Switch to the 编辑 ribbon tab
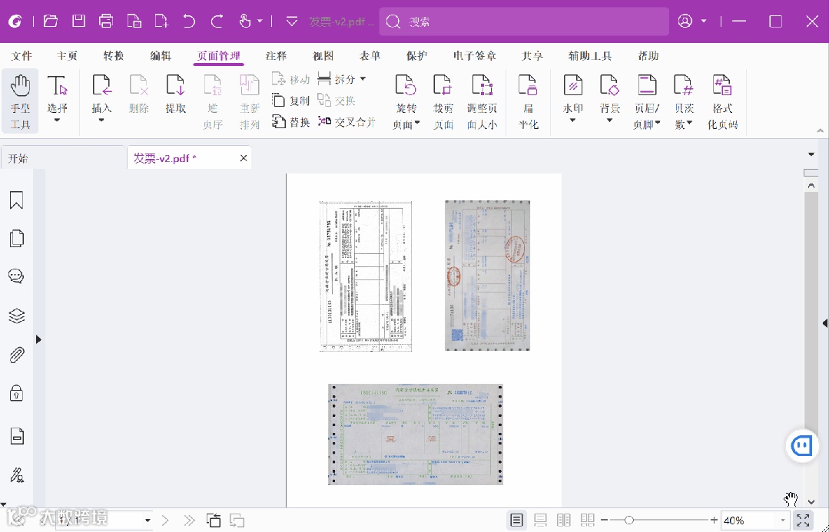Screen dimensions: 829x532 click(x=161, y=55)
